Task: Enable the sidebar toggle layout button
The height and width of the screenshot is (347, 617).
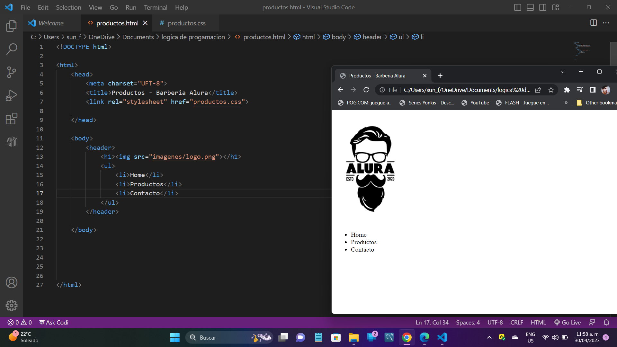Action: click(x=518, y=7)
